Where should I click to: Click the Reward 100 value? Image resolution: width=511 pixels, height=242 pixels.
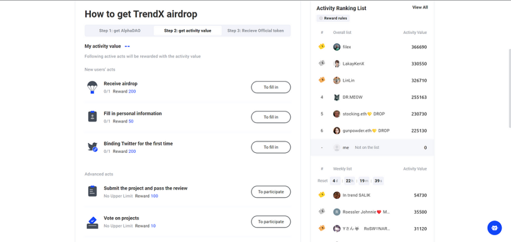tap(154, 196)
